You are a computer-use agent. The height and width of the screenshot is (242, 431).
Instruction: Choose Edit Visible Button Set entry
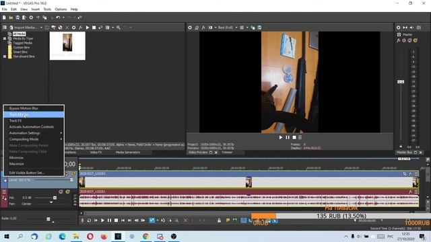[x=34, y=173]
